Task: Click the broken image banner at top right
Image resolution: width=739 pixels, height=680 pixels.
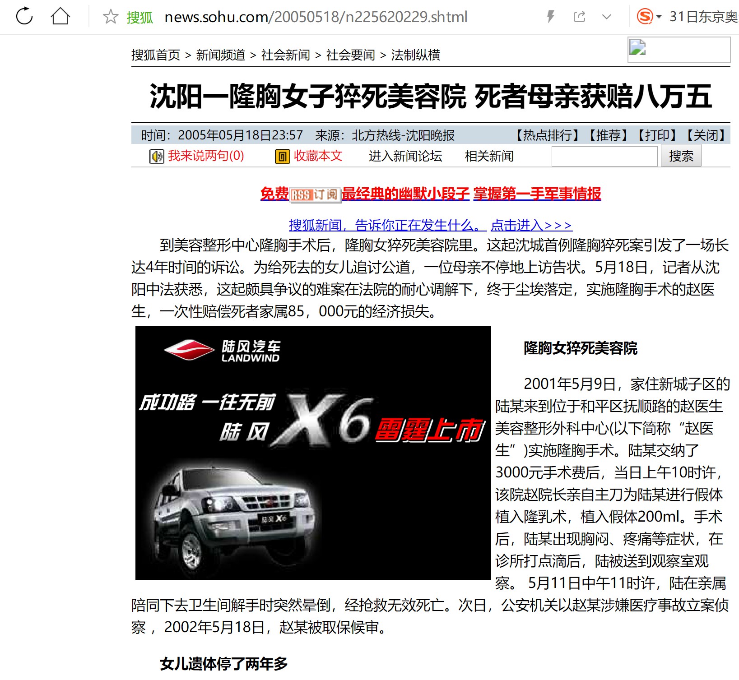Action: coord(679,50)
